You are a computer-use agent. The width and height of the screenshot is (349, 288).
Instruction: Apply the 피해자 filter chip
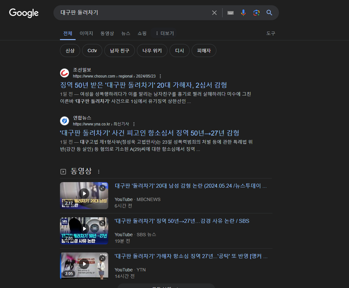(204, 50)
